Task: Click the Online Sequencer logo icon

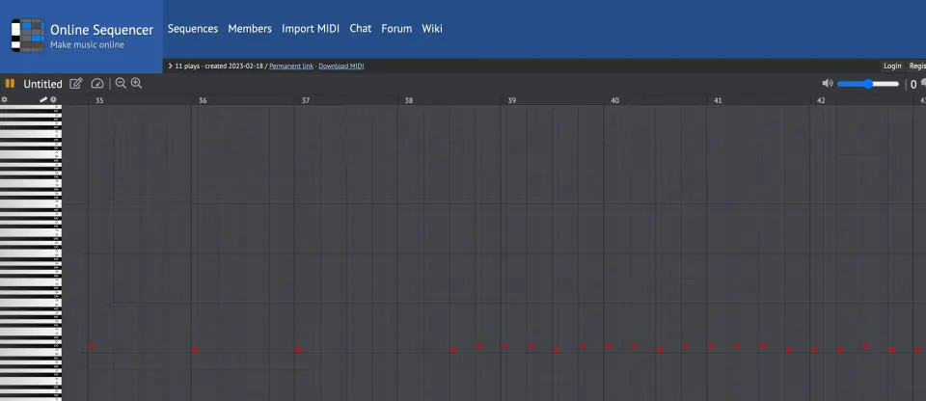Action: (x=28, y=36)
